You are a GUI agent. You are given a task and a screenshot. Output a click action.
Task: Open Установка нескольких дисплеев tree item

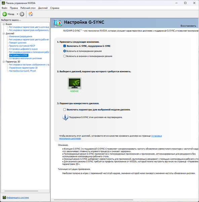click(x=25, y=58)
